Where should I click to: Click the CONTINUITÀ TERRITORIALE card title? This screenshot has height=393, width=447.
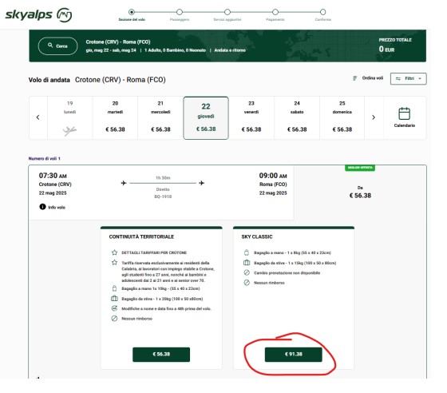coord(141,236)
